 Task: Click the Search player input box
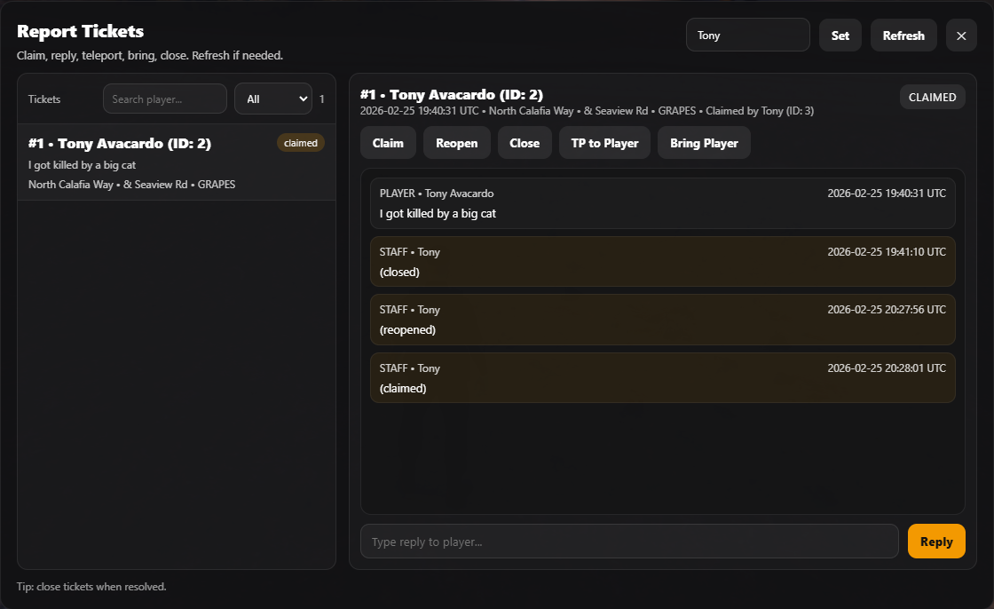165,99
